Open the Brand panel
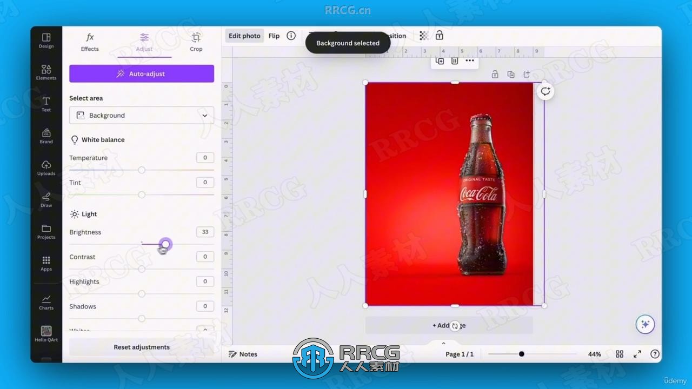Screen dimensions: 692x389 (46, 136)
